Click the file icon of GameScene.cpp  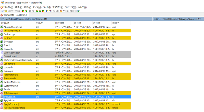point(2,53)
